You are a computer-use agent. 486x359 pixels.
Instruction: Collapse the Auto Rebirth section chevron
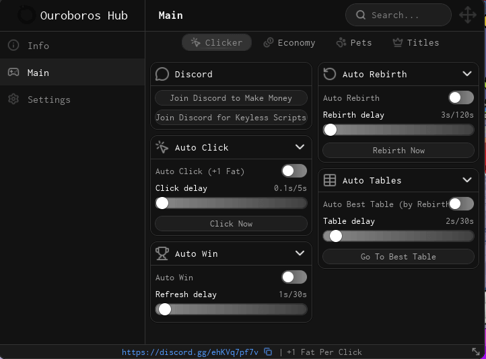click(x=467, y=74)
